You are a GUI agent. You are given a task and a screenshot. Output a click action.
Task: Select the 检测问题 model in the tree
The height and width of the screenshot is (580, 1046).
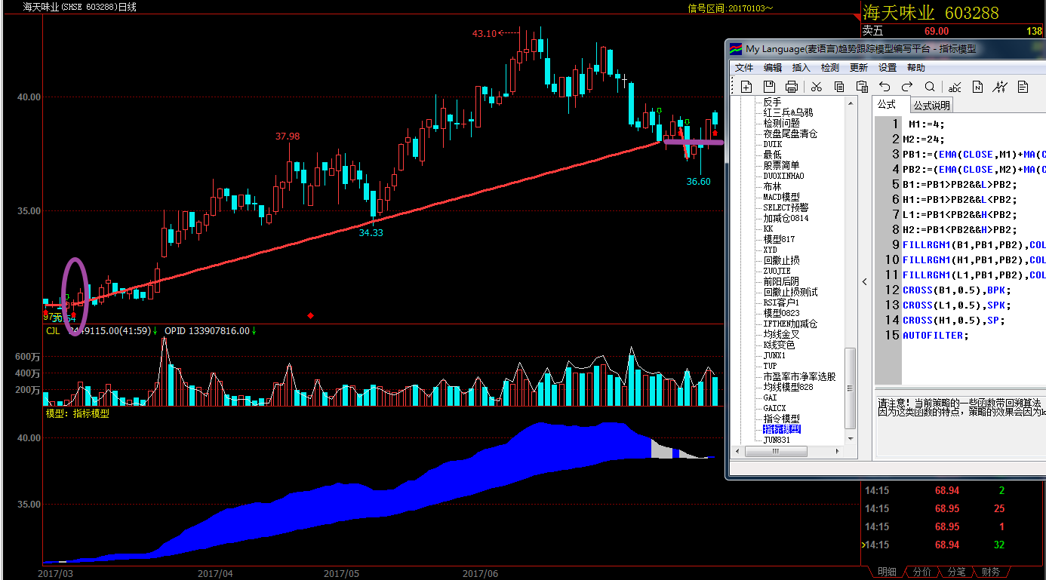point(781,123)
